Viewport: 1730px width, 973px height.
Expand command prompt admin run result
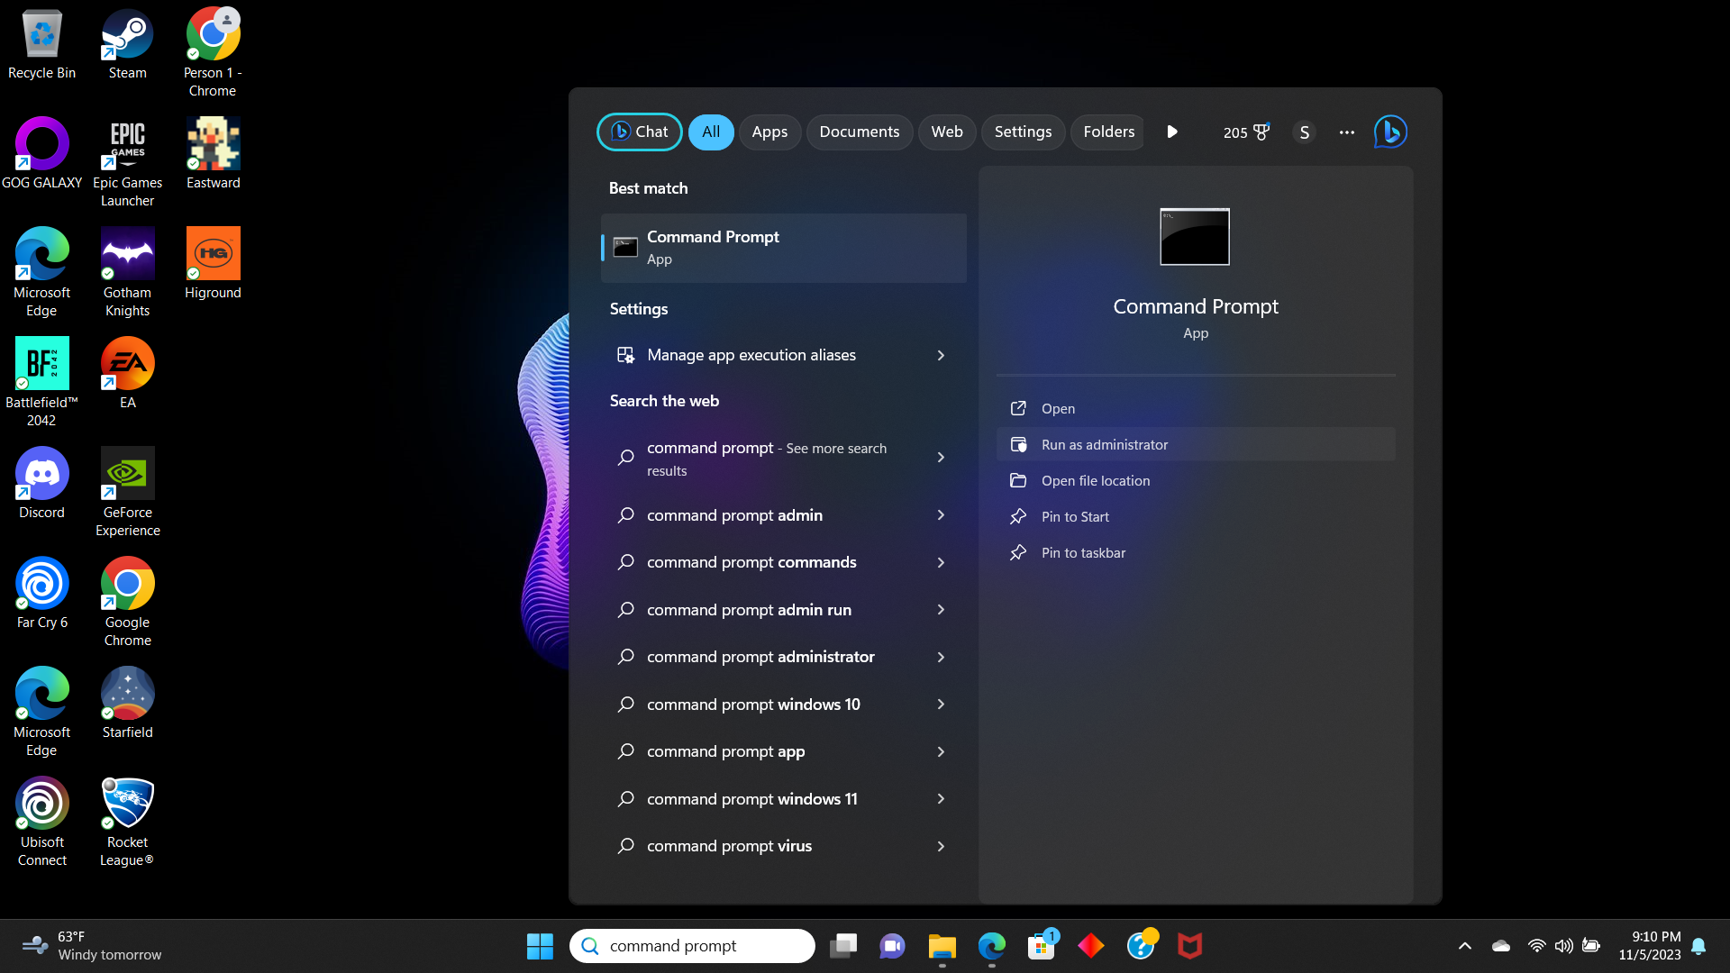tap(940, 609)
